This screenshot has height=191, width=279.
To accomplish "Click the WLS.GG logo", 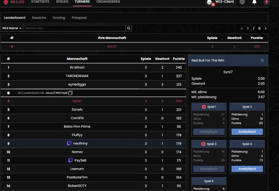I will (x=14, y=2).
